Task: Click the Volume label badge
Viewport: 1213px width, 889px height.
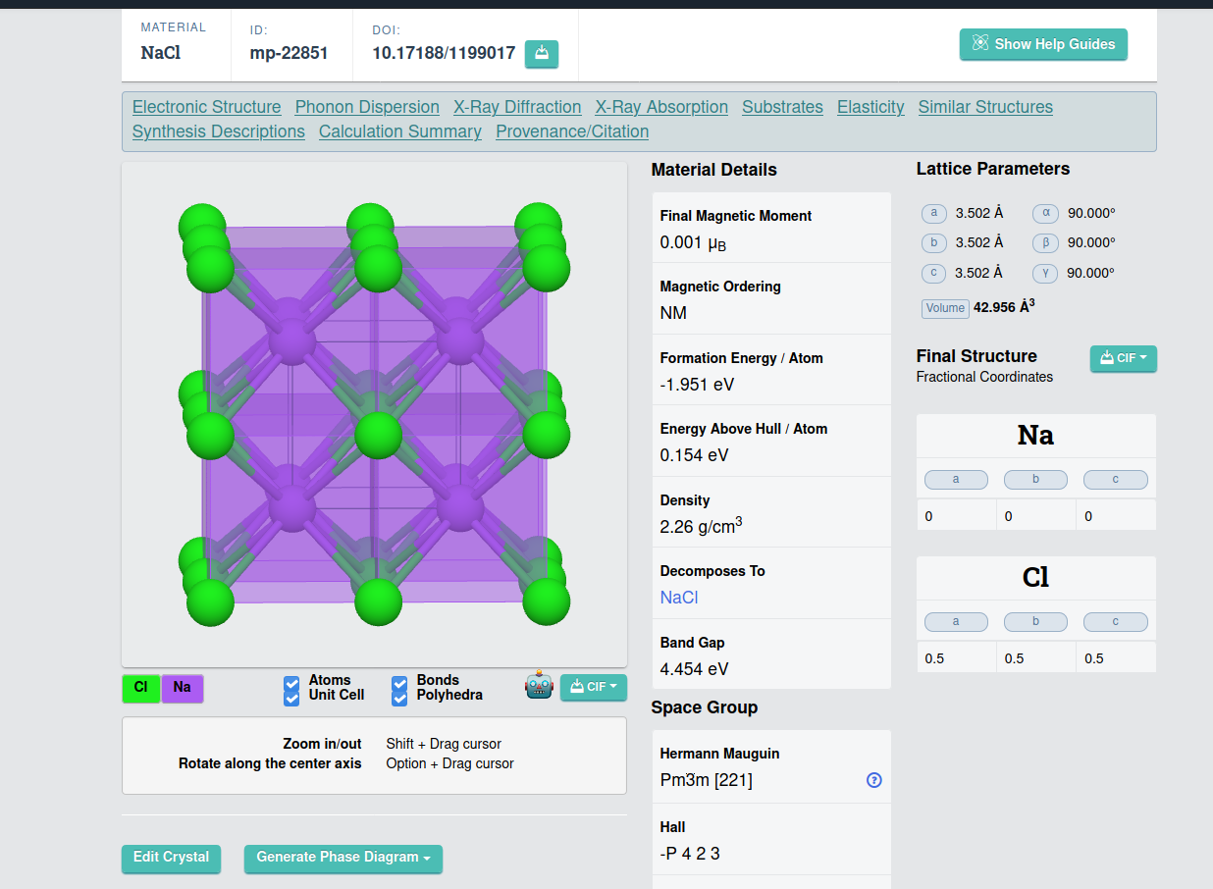Action: [945, 308]
